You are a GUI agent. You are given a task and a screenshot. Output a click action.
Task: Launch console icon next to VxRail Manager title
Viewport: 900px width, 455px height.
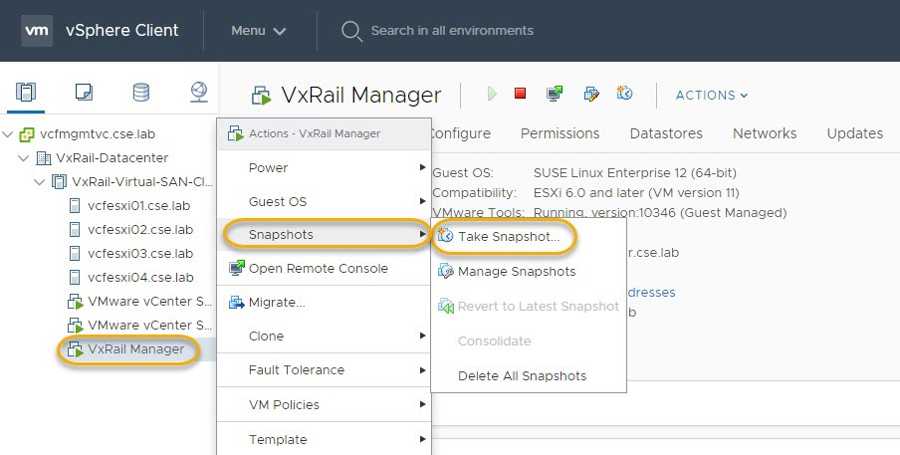pos(555,95)
